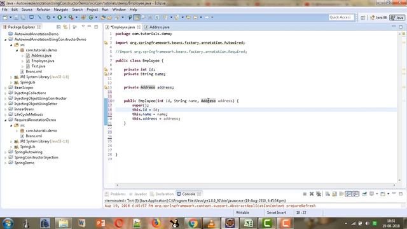This screenshot has width=407, height=229.
Task: Open the Debug button dropdown arrow
Action: click(x=53, y=17)
